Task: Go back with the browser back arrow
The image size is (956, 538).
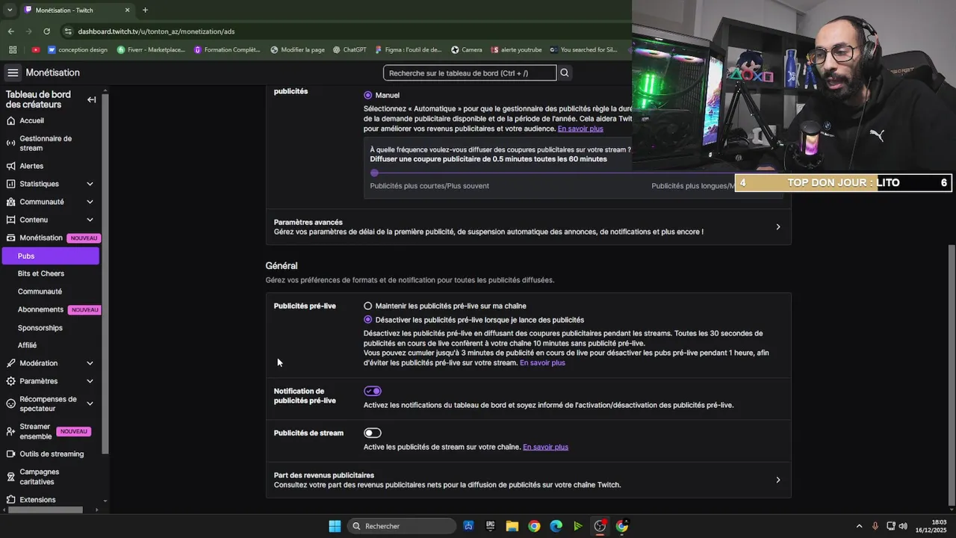Action: point(10,31)
